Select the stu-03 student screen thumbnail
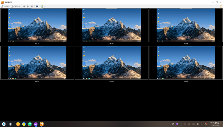The height and width of the screenshot is (127, 223). pyautogui.click(x=37, y=63)
